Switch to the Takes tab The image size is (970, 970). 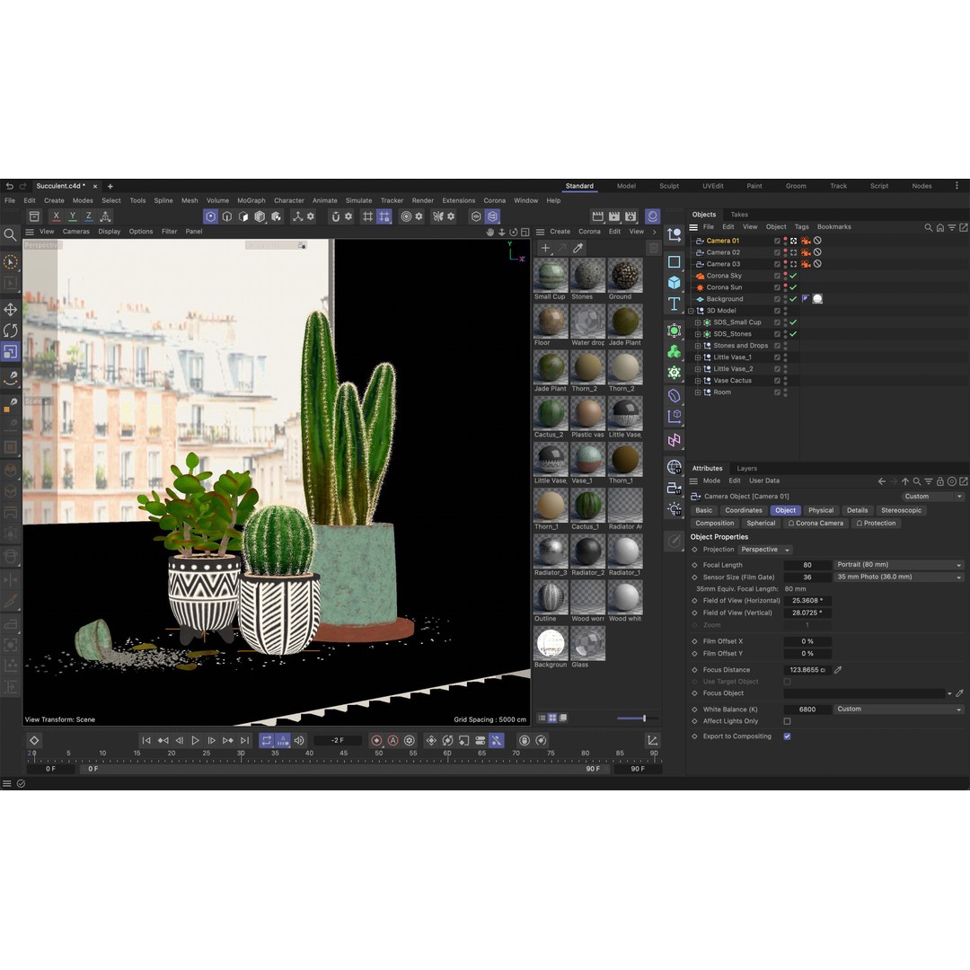point(739,214)
